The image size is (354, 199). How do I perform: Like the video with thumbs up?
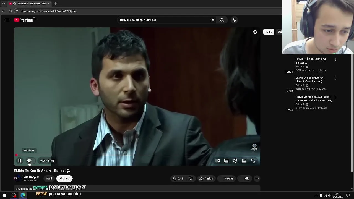click(x=178, y=179)
